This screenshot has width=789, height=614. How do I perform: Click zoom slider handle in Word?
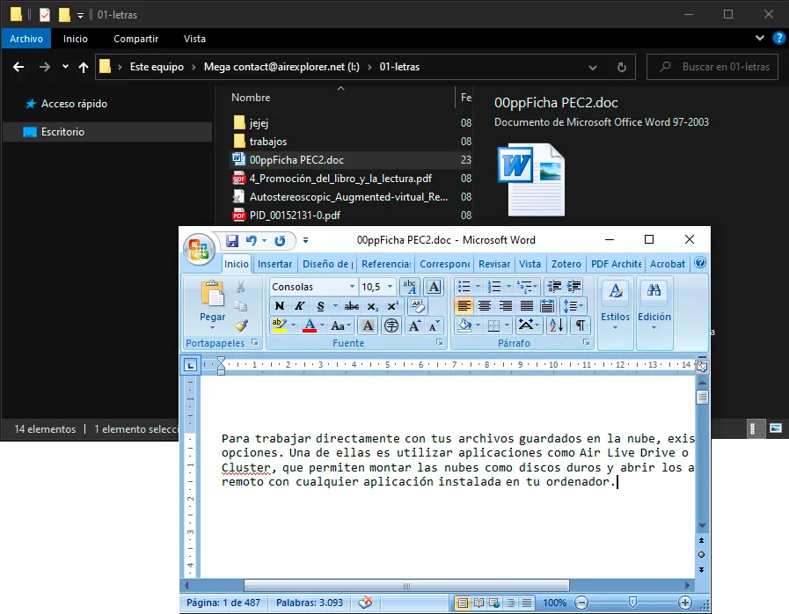pos(632,602)
